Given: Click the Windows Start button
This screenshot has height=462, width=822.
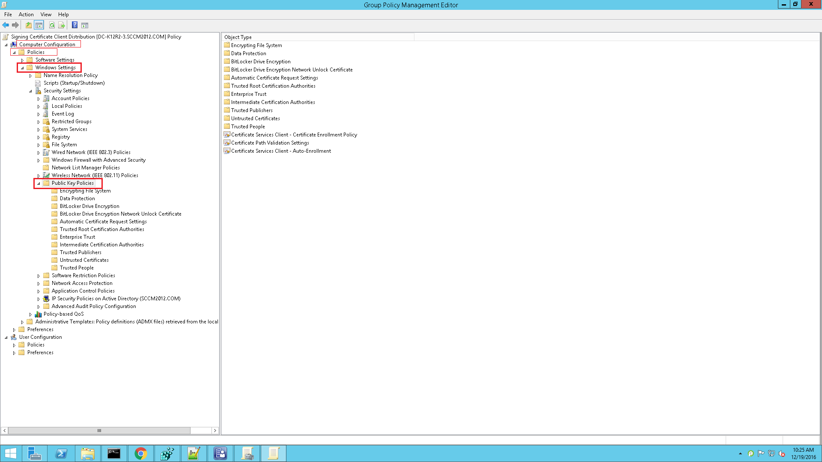Looking at the screenshot, I should tap(10, 453).
